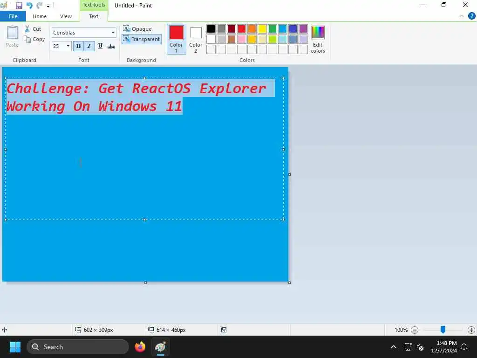The height and width of the screenshot is (358, 477).
Task: Toggle Italic formatting
Action: (x=89, y=46)
